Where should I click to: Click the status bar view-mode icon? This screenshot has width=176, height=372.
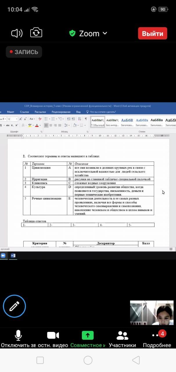click(x=171, y=249)
